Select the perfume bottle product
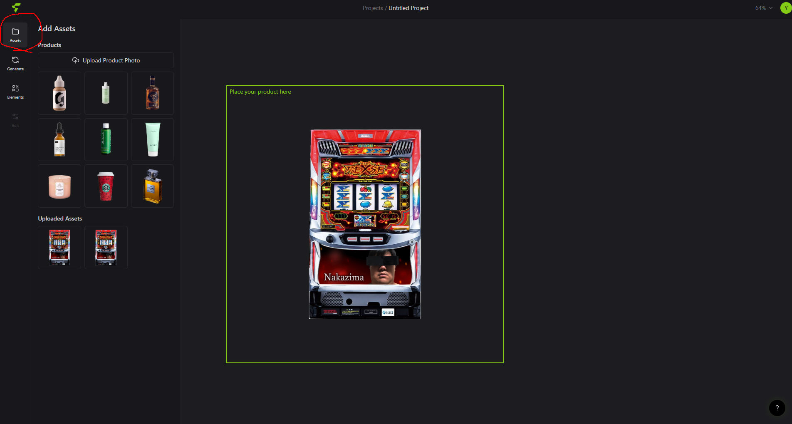This screenshot has width=792, height=424. click(152, 186)
